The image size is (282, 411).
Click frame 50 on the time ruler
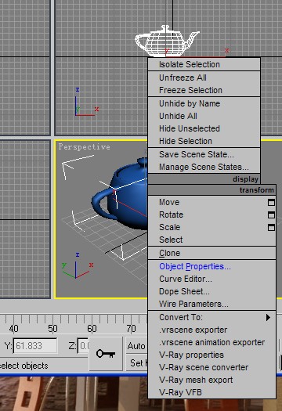point(52,329)
